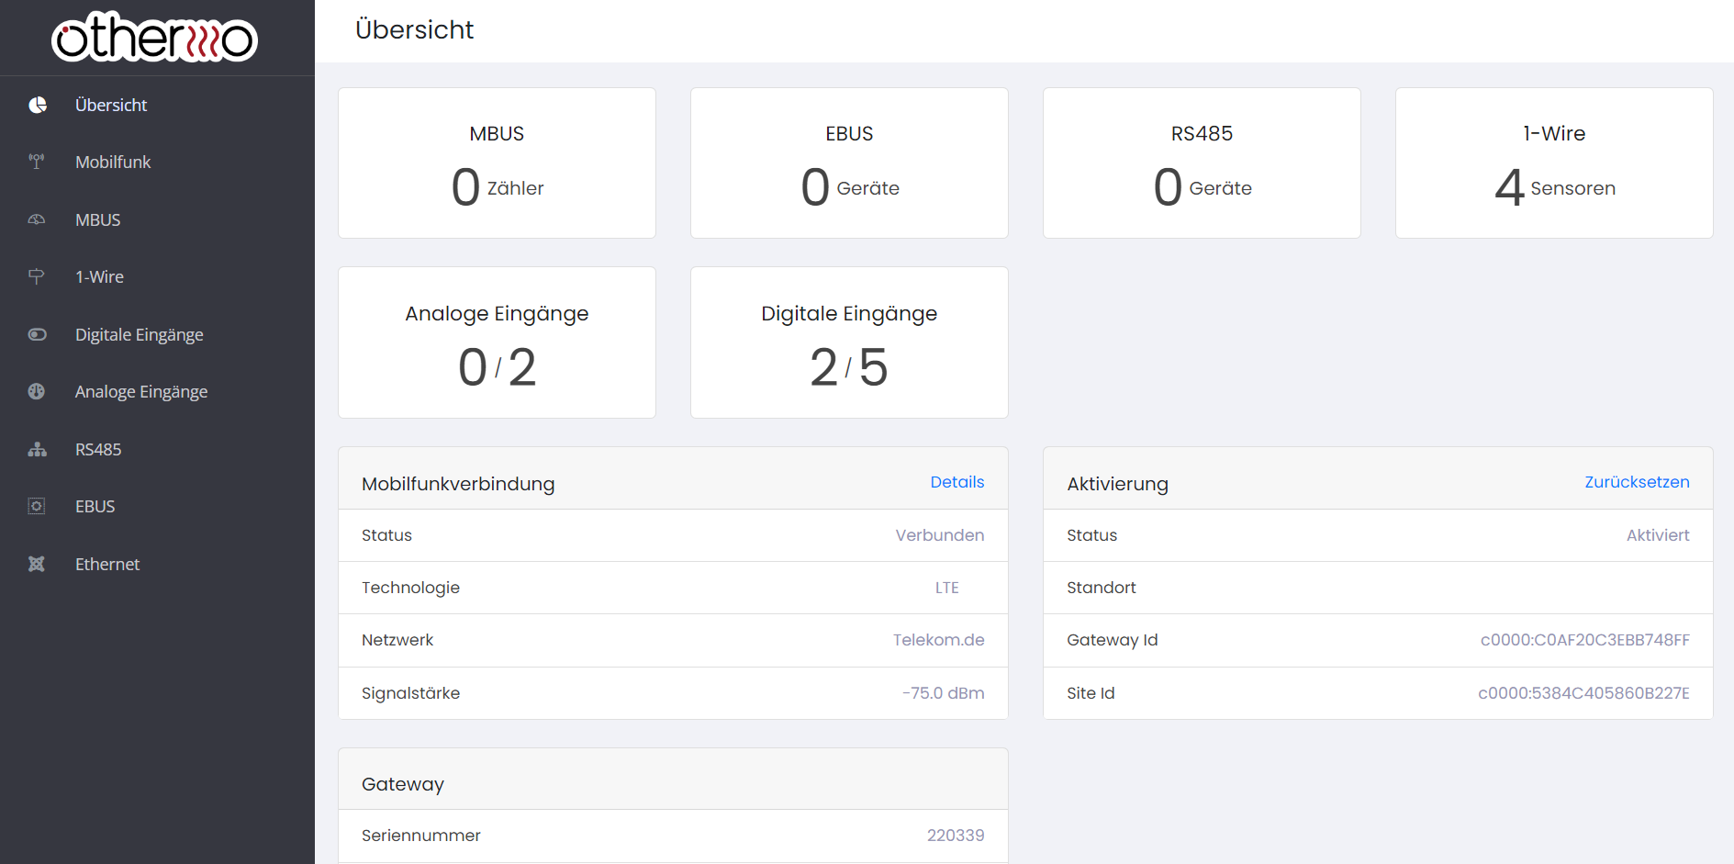Click the EBUS Geräte card
This screenshot has height=864, width=1734.
[849, 163]
